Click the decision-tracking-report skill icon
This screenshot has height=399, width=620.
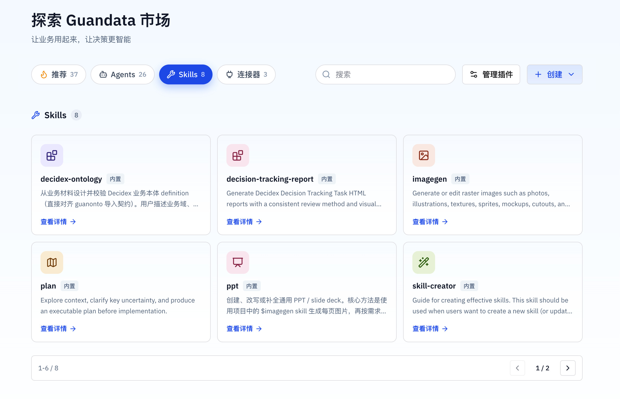tap(238, 155)
